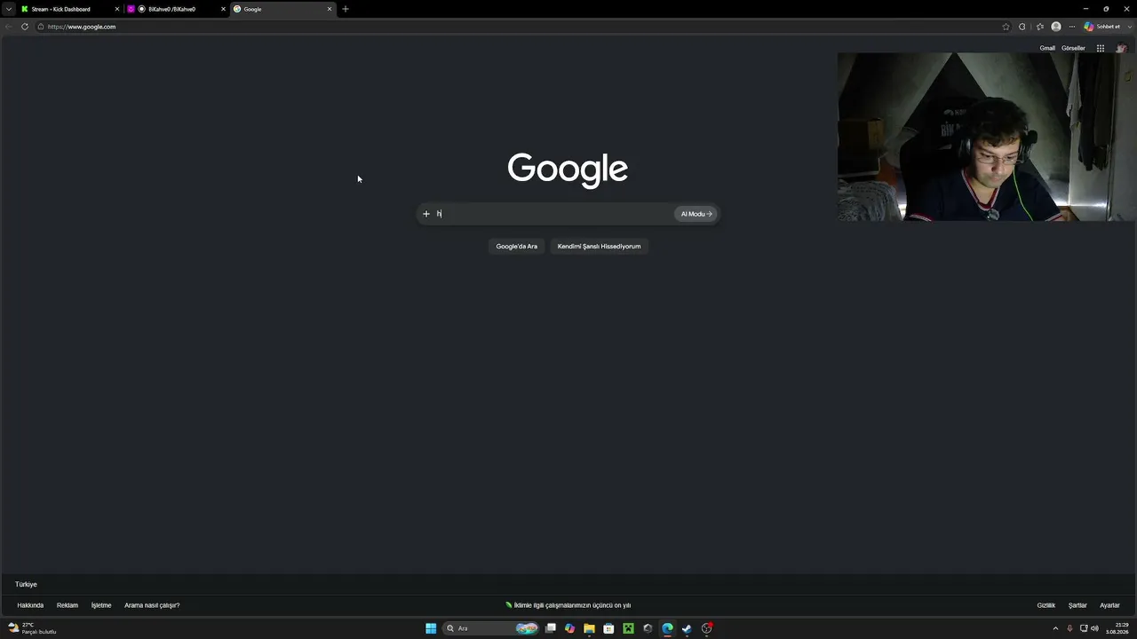This screenshot has width=1137, height=639.
Task: Click the site info lock icon
Action: tap(41, 27)
